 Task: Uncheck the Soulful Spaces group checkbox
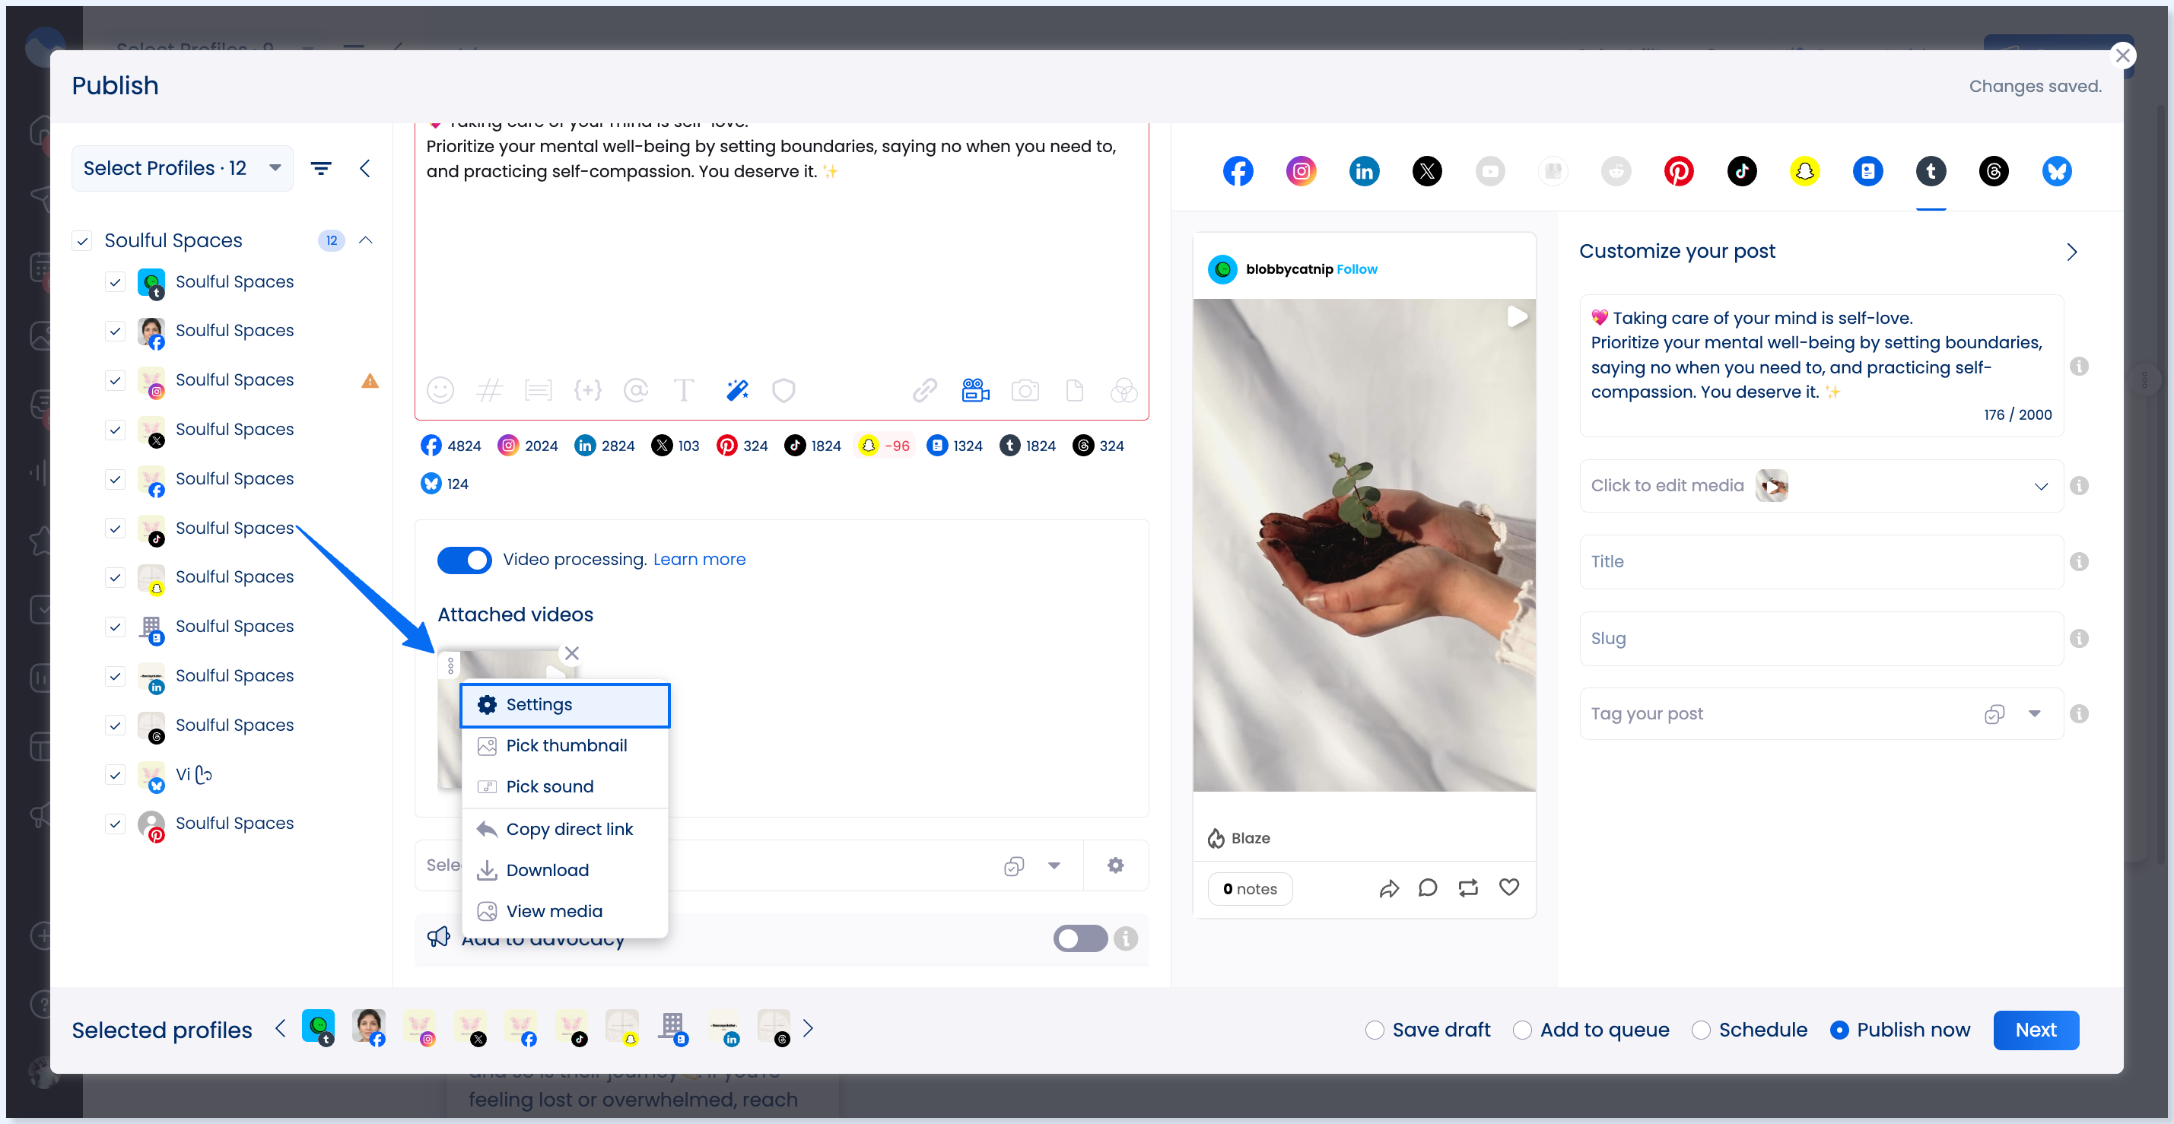coord(82,240)
